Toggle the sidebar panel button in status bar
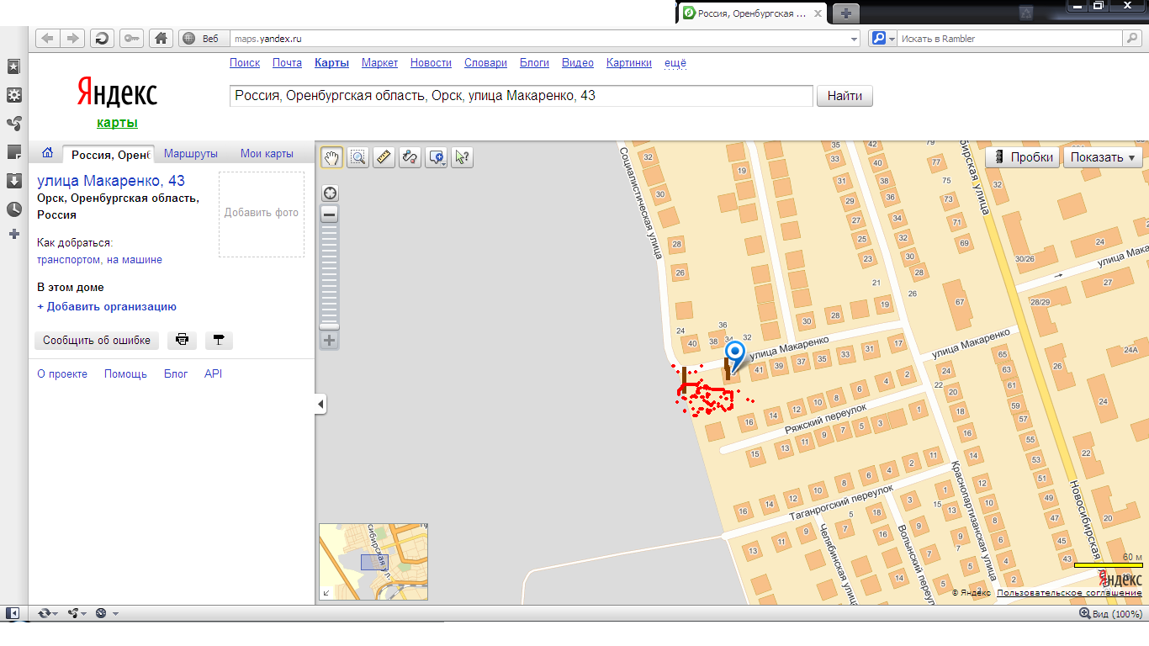The width and height of the screenshot is (1149, 646). pyautogui.click(x=13, y=613)
